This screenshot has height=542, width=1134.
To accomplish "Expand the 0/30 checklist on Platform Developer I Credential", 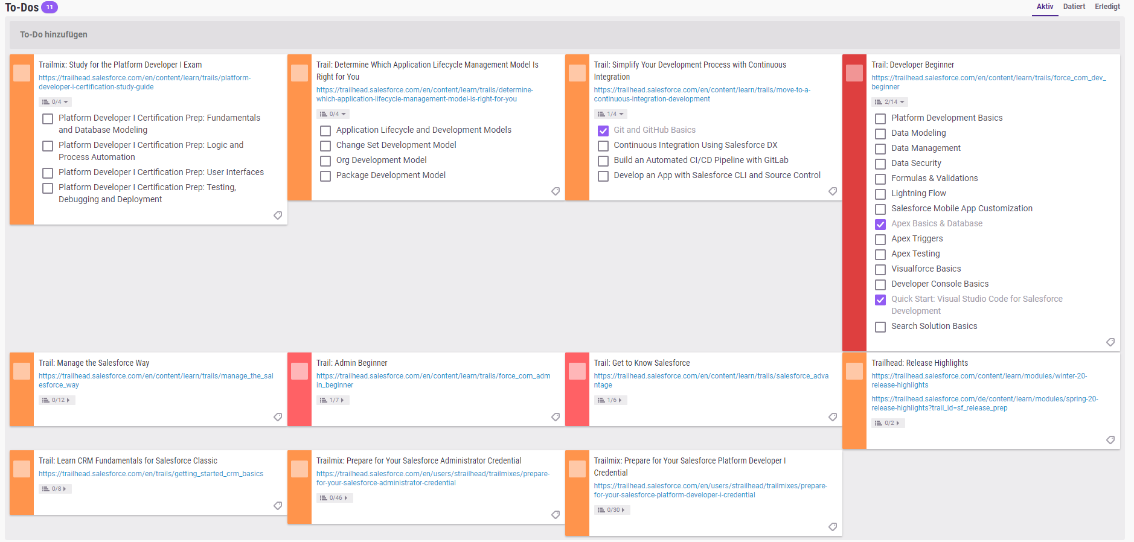I will (x=612, y=510).
